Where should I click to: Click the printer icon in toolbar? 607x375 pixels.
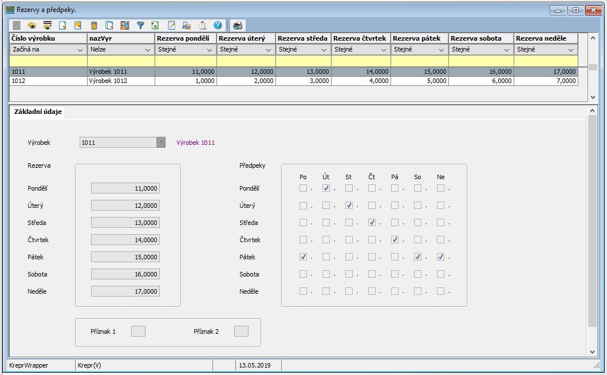coord(237,25)
